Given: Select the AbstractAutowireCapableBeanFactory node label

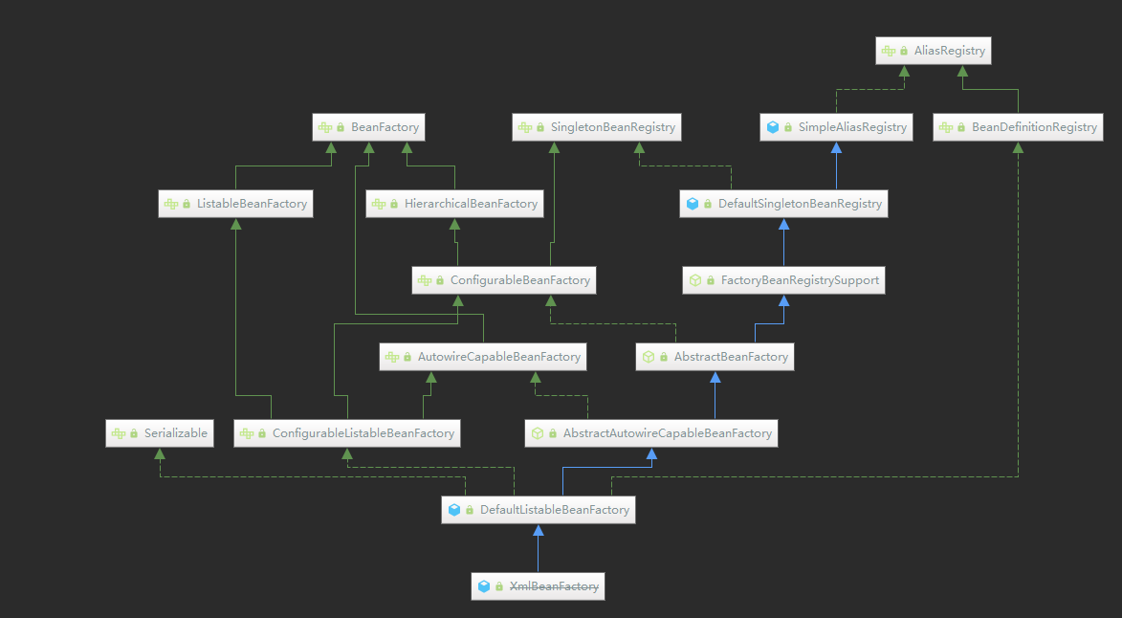Looking at the screenshot, I should (667, 433).
